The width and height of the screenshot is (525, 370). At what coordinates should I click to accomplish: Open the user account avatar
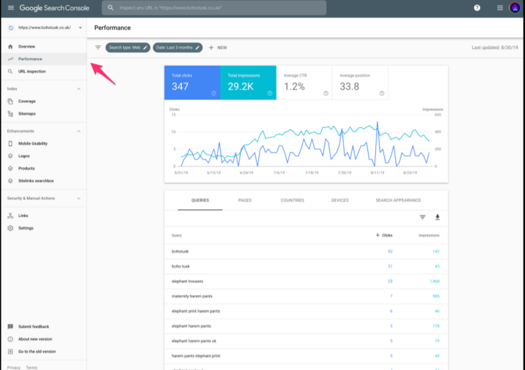515,8
